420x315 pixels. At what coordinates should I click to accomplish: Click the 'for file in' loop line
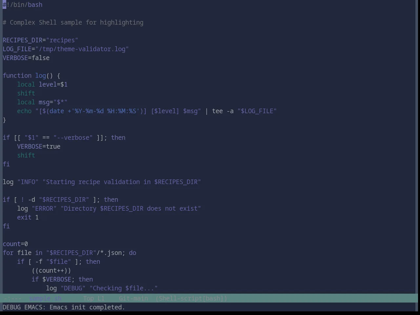(x=70, y=253)
